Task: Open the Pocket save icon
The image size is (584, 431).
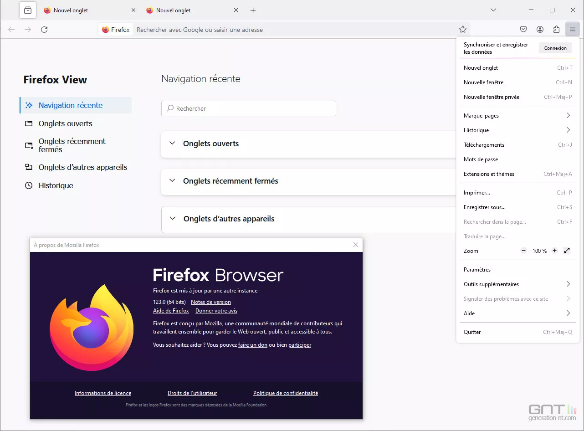Action: 523,30
